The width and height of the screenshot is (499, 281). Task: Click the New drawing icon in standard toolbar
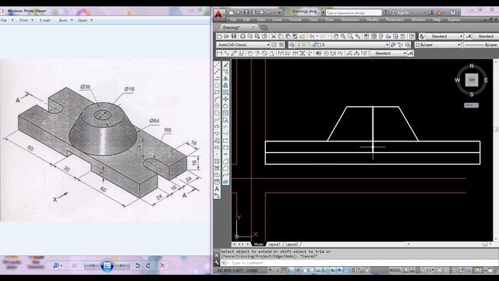click(x=219, y=37)
